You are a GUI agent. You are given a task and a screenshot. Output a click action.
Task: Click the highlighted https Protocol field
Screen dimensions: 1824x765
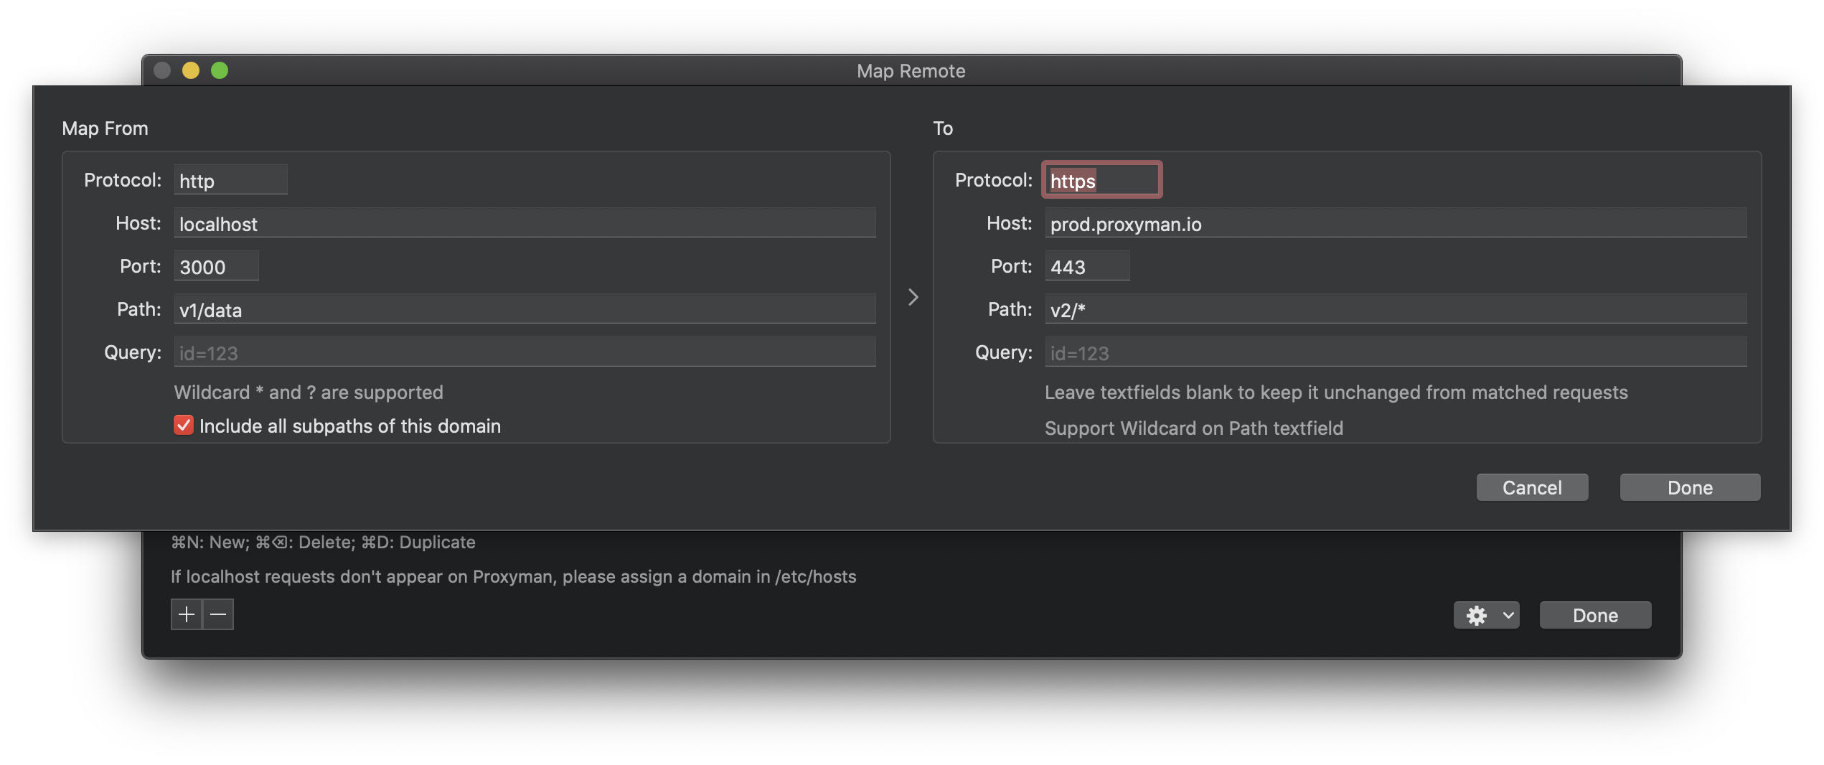pyautogui.click(x=1101, y=180)
